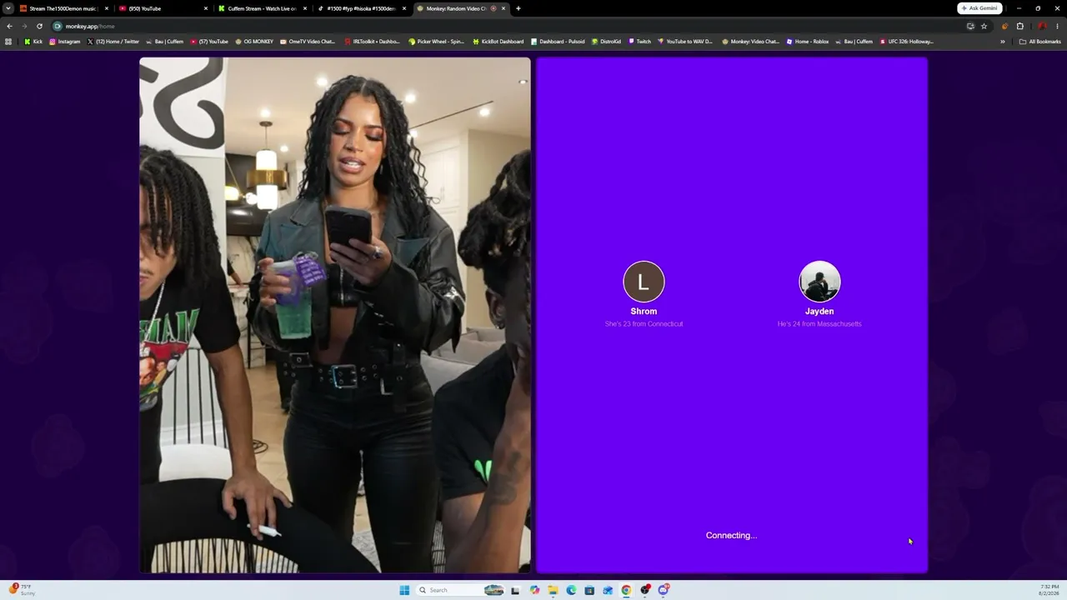Switch to the Stream The1500Demon music tab
The width and height of the screenshot is (1067, 600).
coord(64,8)
